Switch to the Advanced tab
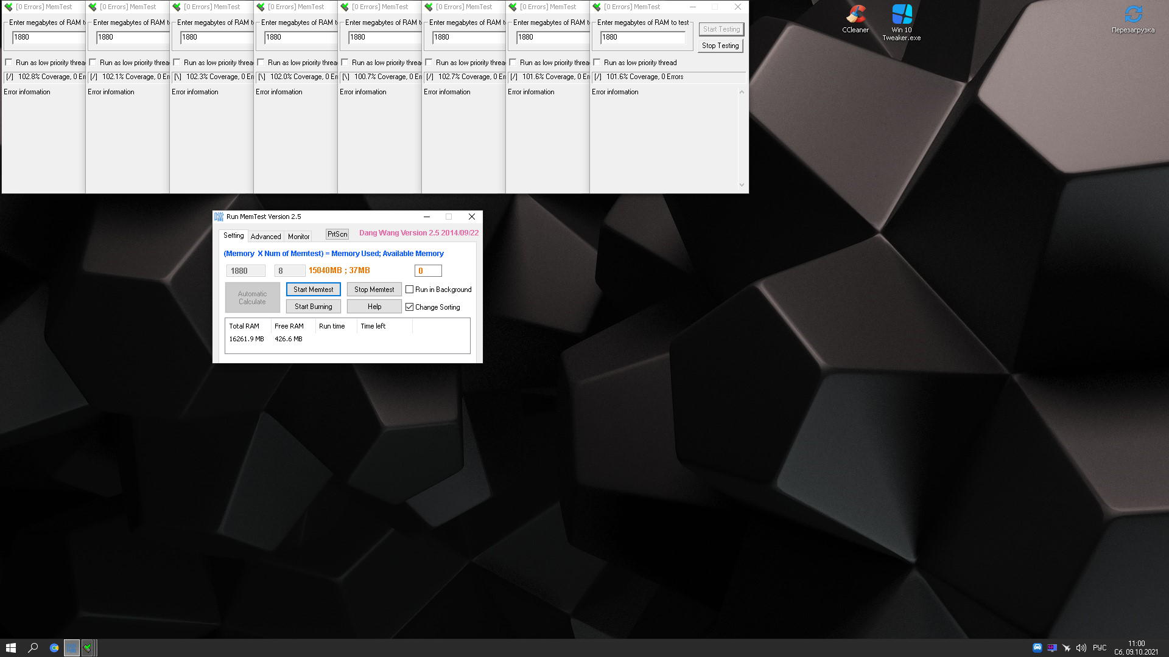1169x657 pixels. click(x=265, y=237)
